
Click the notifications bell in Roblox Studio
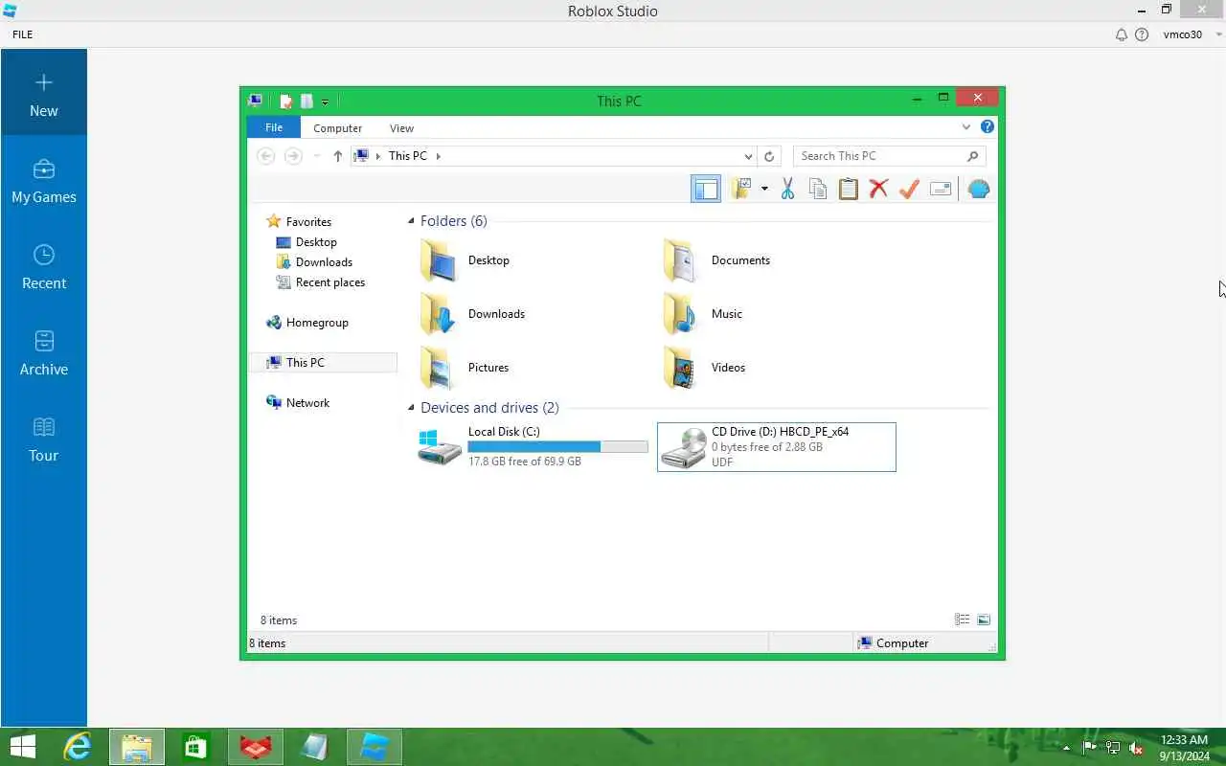(x=1122, y=34)
